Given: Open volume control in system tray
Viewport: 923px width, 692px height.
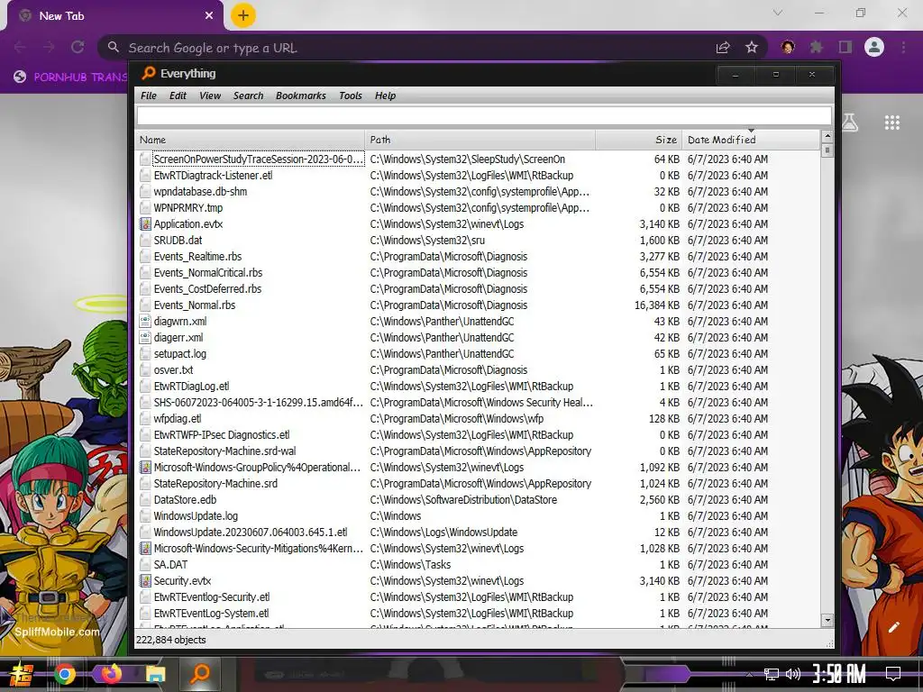Looking at the screenshot, I should click(793, 674).
